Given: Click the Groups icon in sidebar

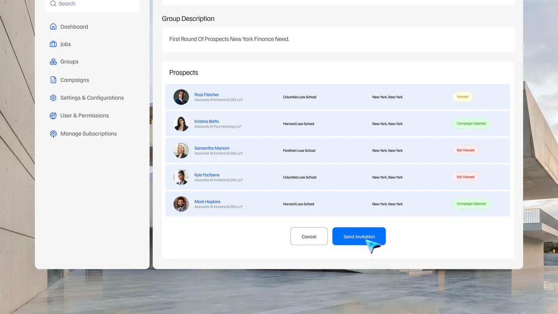Looking at the screenshot, I should pyautogui.click(x=53, y=61).
